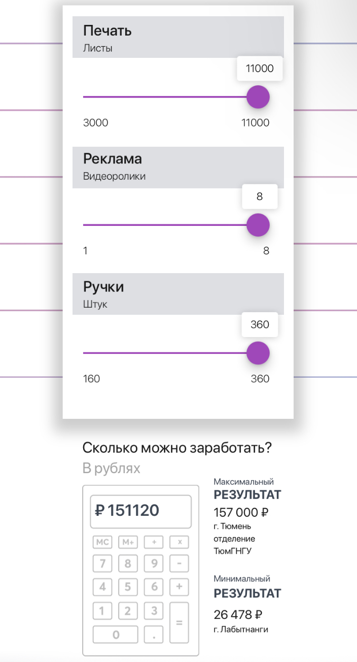Click the 360 value tooltip above Ручки

coord(260,324)
